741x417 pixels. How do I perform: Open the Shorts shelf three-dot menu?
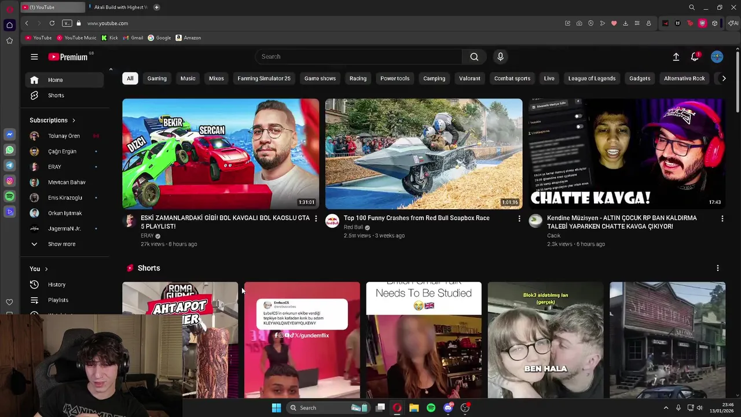717,268
